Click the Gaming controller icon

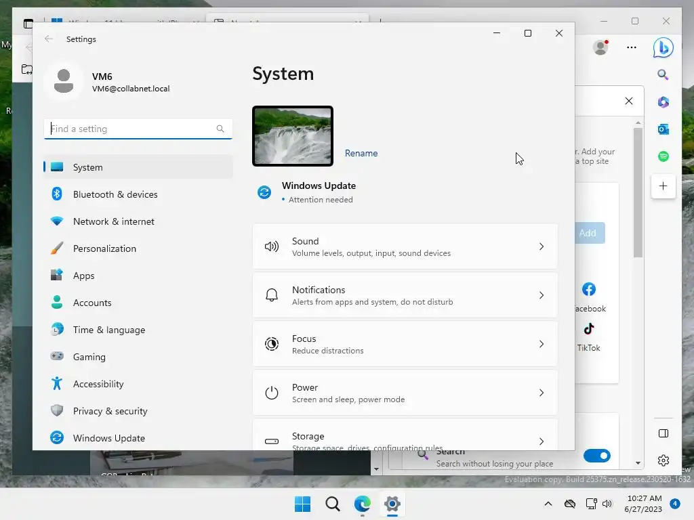[57, 356]
